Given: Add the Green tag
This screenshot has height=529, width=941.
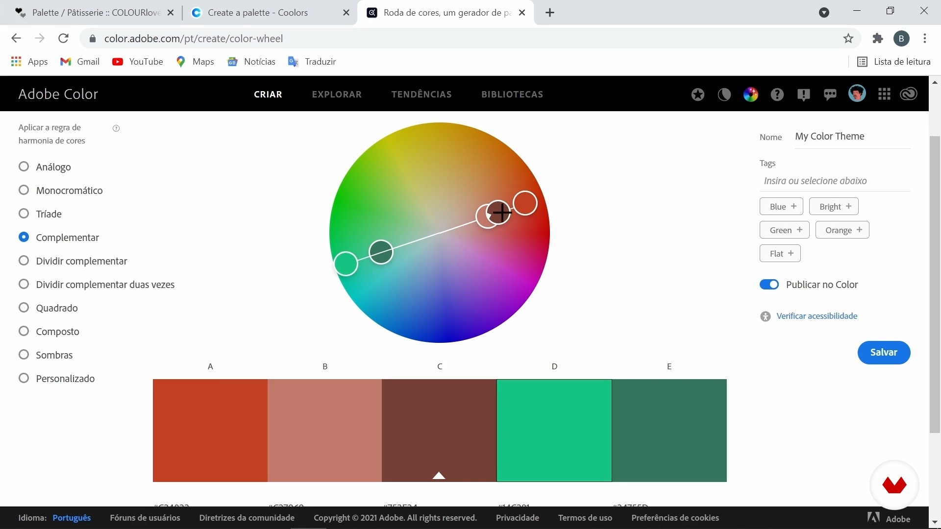Looking at the screenshot, I should pyautogui.click(x=784, y=230).
